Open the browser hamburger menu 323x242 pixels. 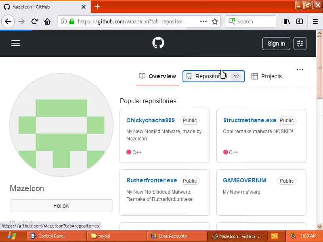315,21
